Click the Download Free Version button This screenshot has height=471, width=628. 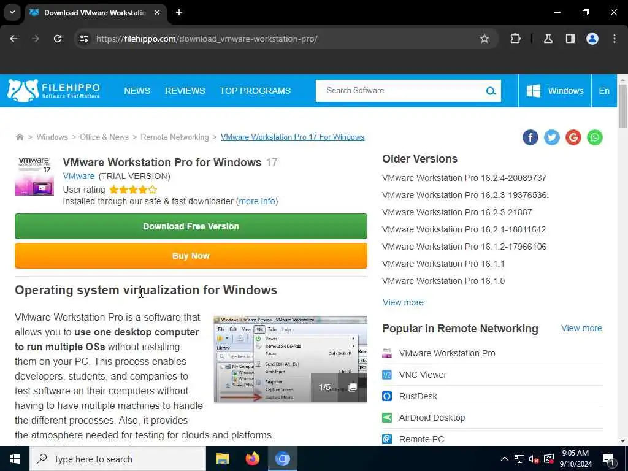click(191, 226)
